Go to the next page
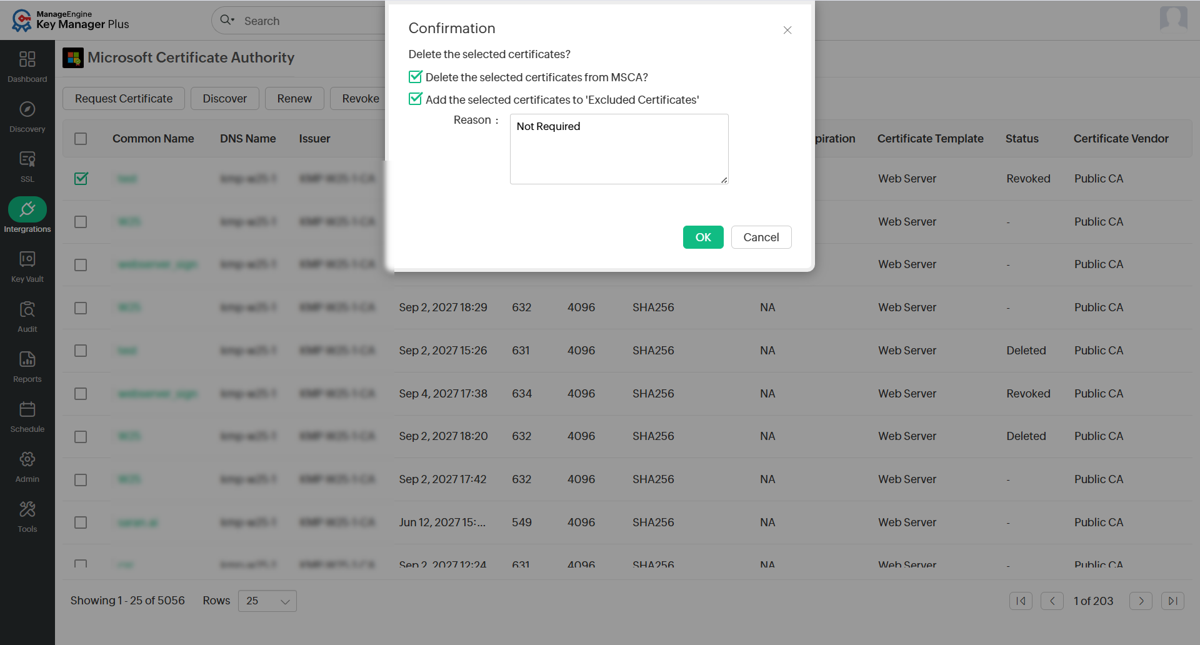Screen dimensions: 1200x645 coord(1141,601)
